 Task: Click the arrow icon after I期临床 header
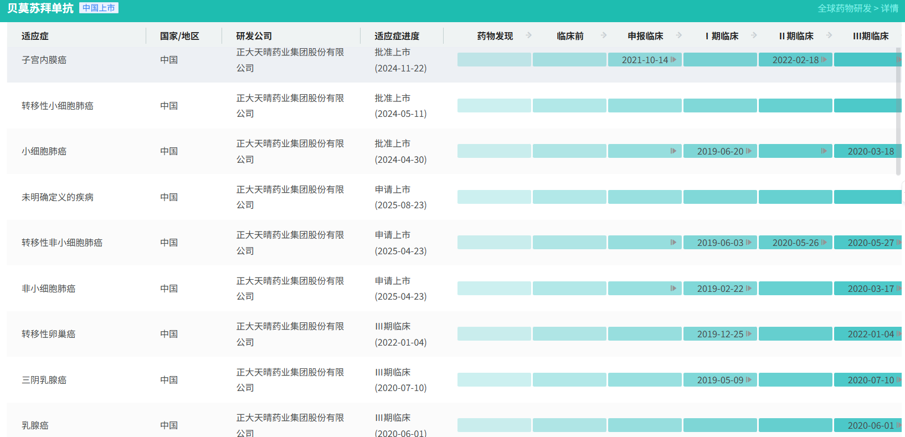tap(754, 35)
